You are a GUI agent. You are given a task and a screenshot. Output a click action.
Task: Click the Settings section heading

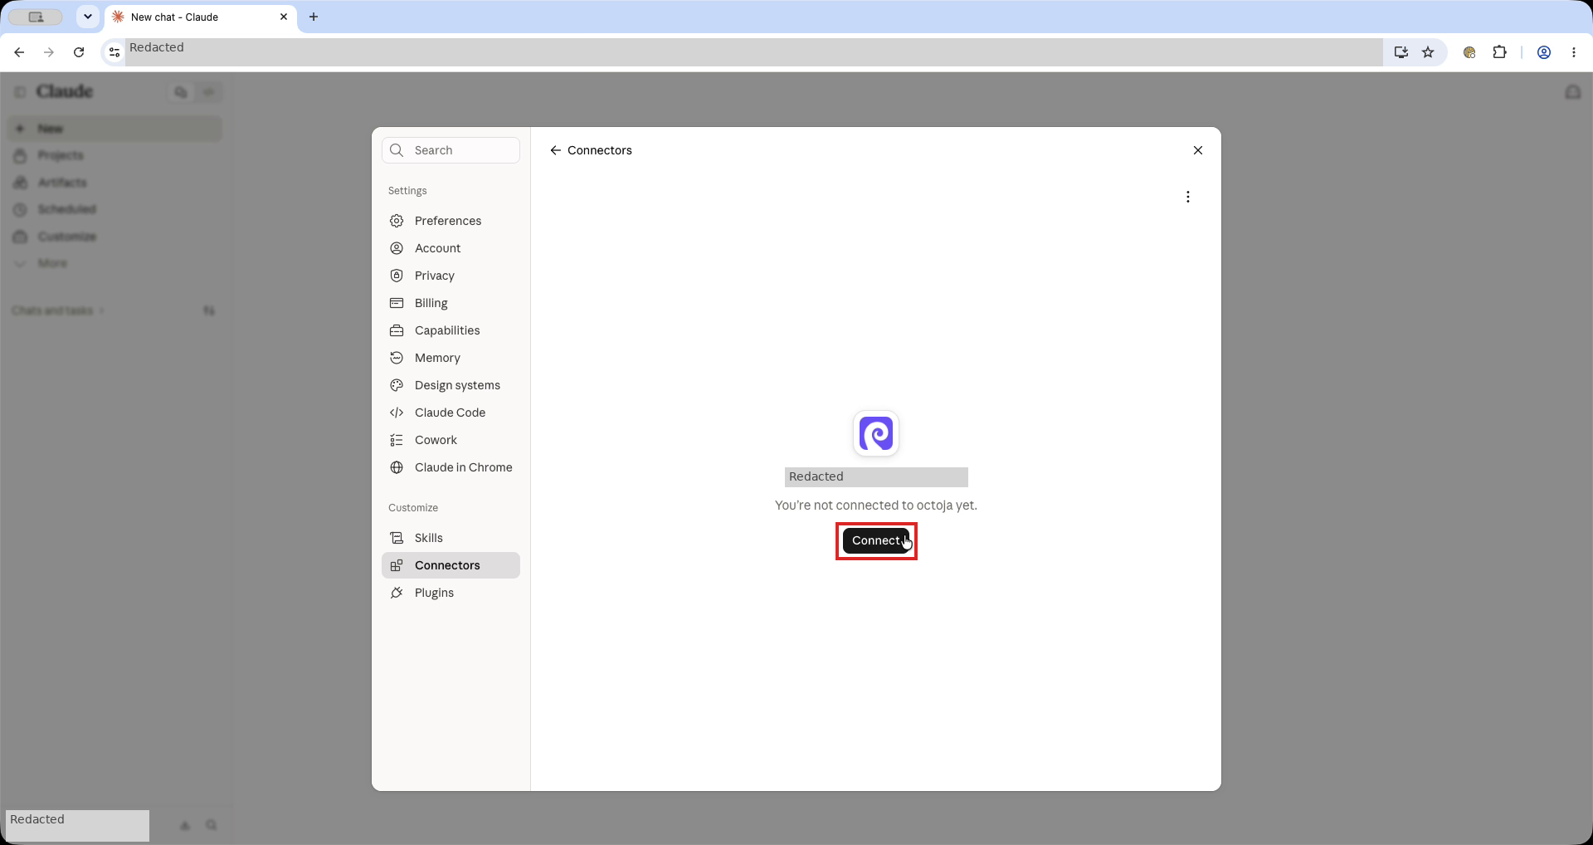point(407,191)
